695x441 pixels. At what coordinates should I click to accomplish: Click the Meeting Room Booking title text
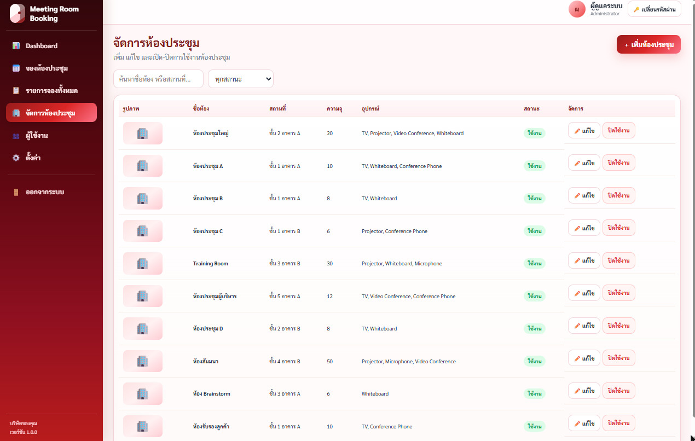(54, 14)
